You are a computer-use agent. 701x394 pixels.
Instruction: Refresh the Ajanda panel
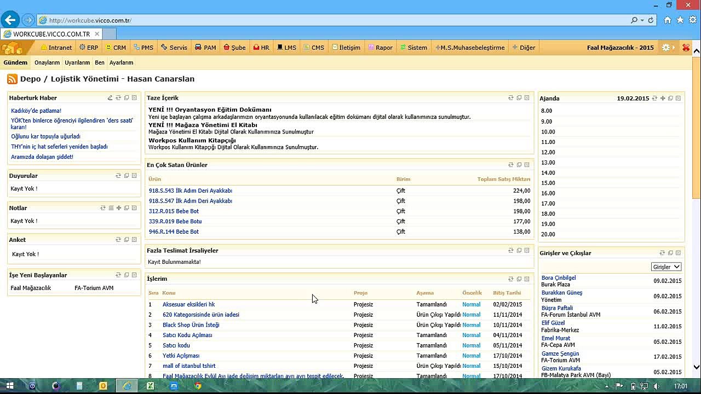tap(654, 99)
